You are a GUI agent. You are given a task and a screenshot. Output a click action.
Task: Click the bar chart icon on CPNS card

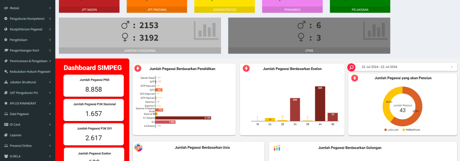[376, 30]
